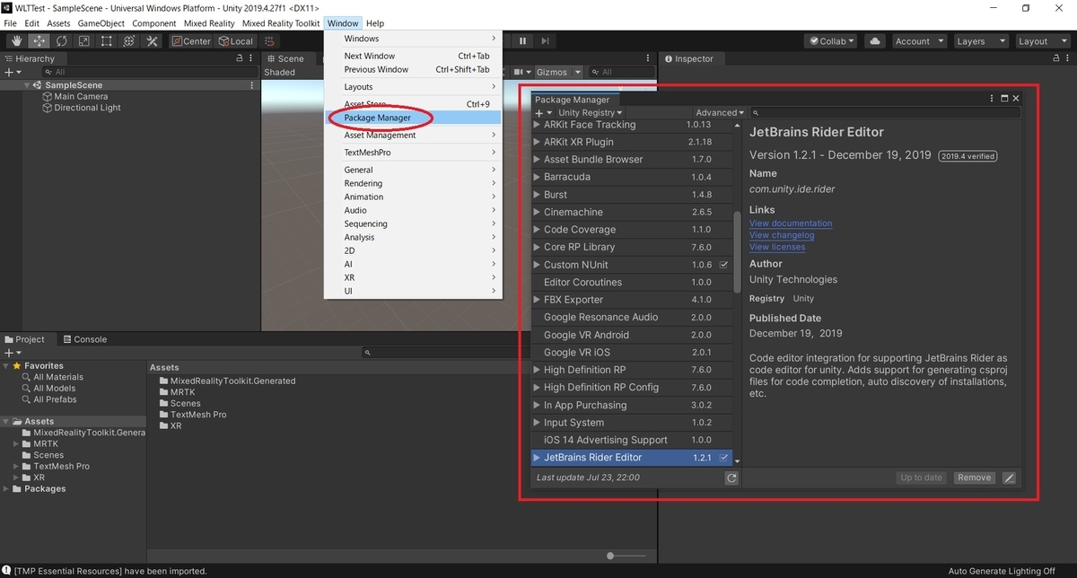Open the Layouts submenu
1077x578 pixels.
[413, 87]
